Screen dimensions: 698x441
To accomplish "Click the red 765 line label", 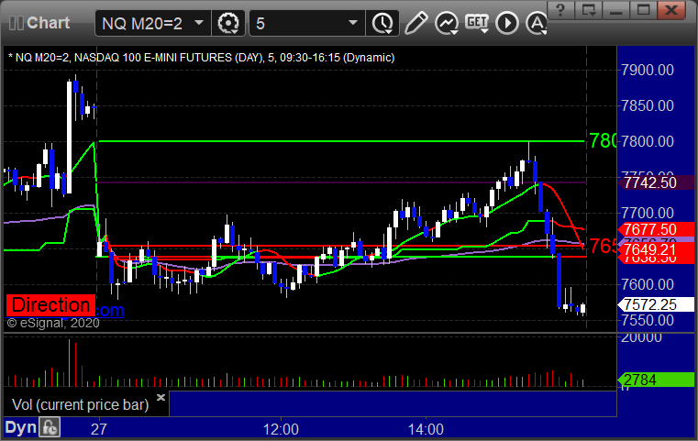I will [x=603, y=246].
